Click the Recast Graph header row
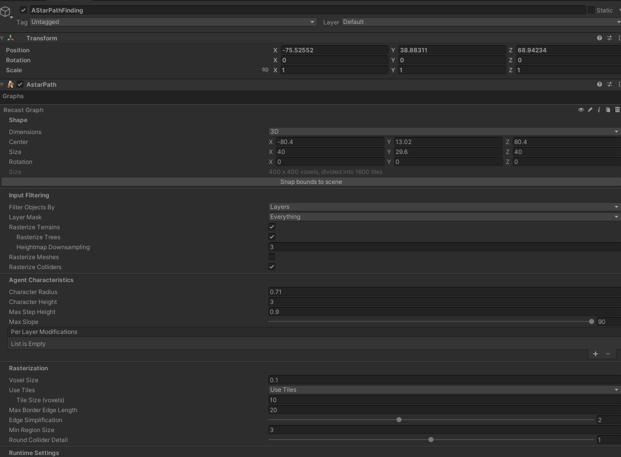 310,110
